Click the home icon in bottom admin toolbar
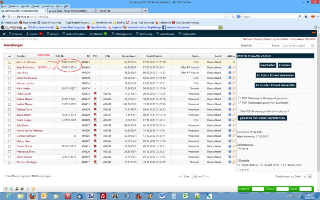The width and height of the screenshot is (320, 200). click(6, 188)
